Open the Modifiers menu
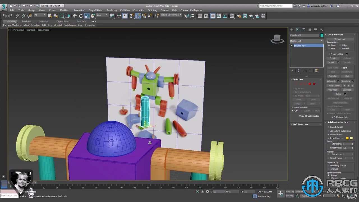 point(65,10)
